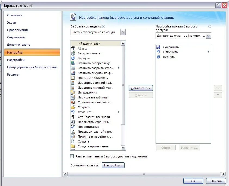Viewport: 229px width, 186px height.
Task: Select the Границы и заливка icon
Action: (73, 78)
